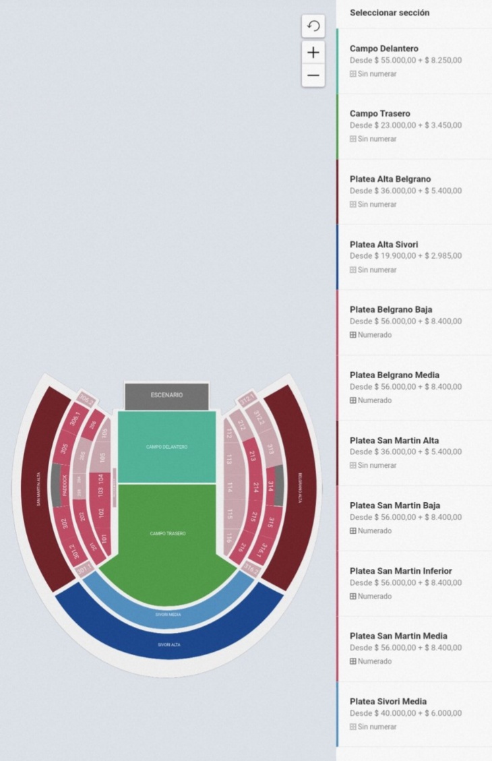
Task: Reset the seat map view
Action: point(313,26)
